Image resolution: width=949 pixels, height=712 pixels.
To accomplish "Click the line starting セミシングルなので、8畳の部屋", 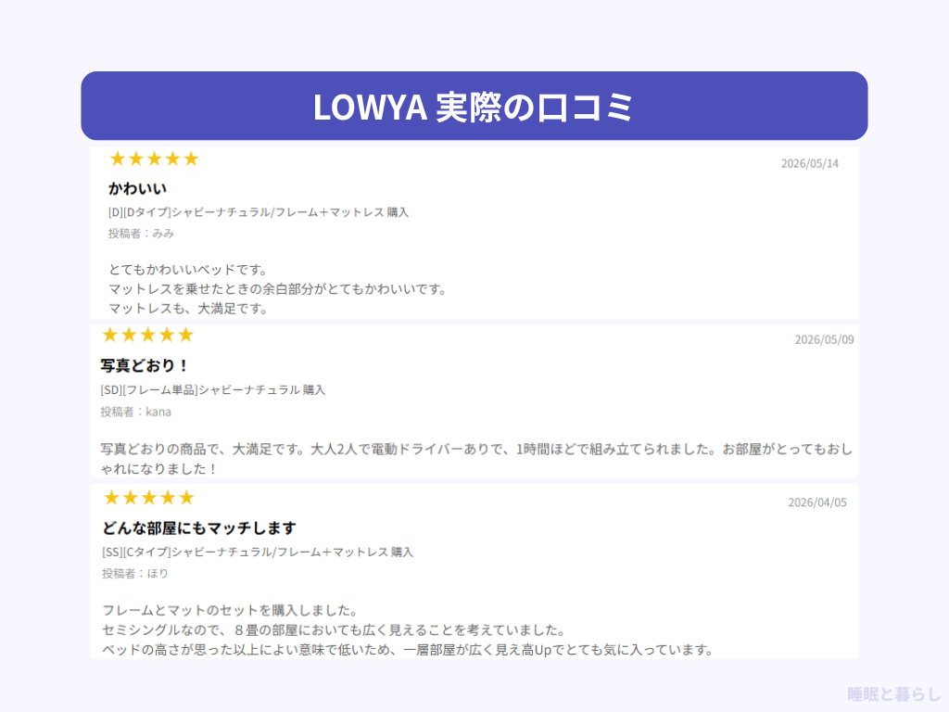I will coord(334,630).
